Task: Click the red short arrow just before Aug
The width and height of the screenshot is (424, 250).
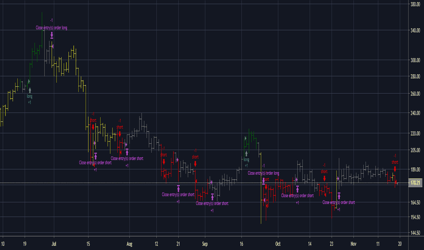Action: coord(120,134)
